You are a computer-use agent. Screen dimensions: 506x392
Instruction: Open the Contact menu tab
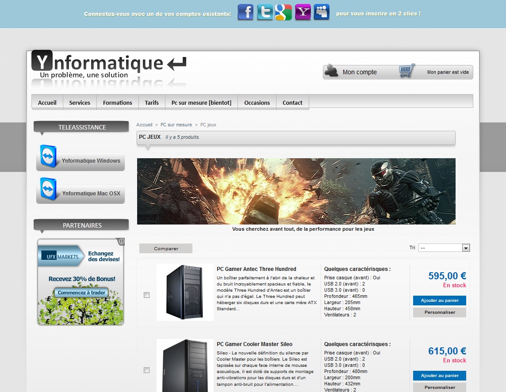[x=292, y=103]
